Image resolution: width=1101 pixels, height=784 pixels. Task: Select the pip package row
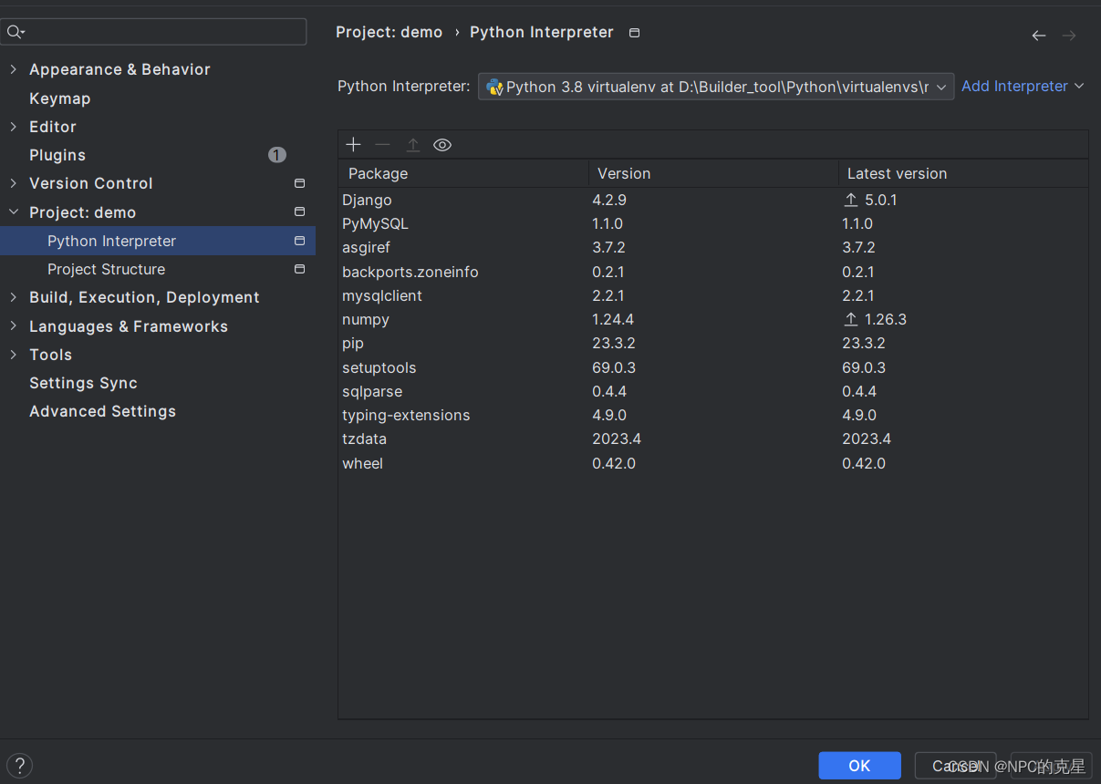(x=713, y=343)
